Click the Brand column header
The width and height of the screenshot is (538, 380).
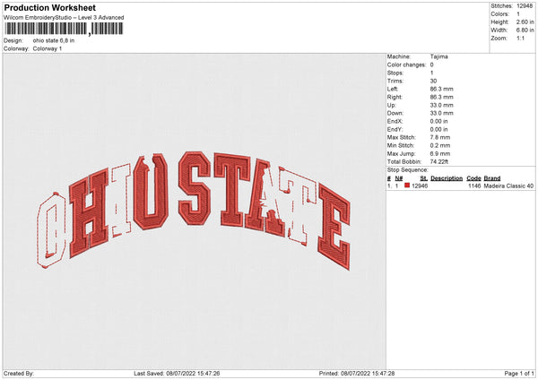[492, 178]
